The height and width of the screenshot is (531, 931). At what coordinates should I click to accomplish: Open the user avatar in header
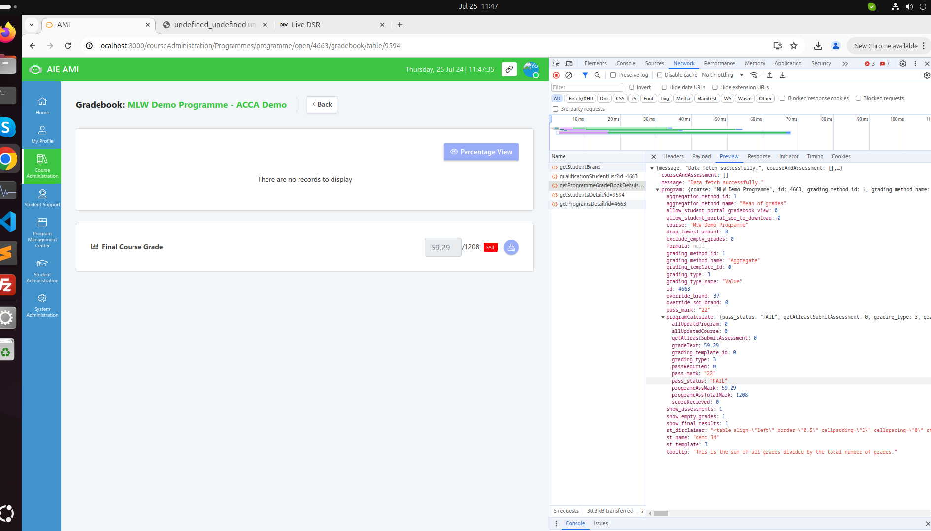(531, 69)
